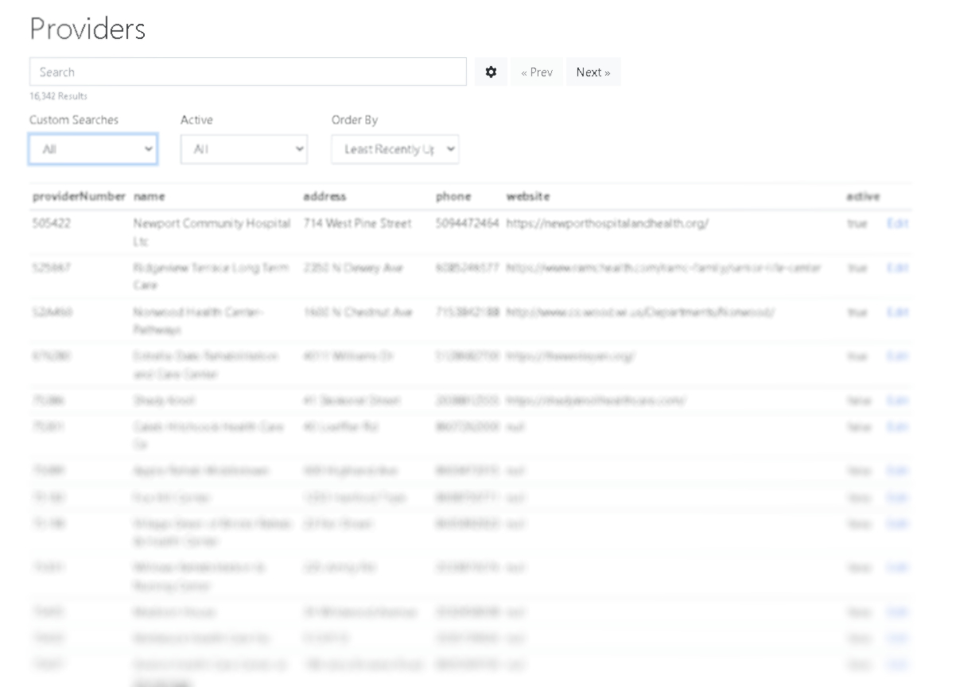Select the address 2350 N Dewey Ave
Viewport: 979px width, 687px height.
click(x=353, y=268)
